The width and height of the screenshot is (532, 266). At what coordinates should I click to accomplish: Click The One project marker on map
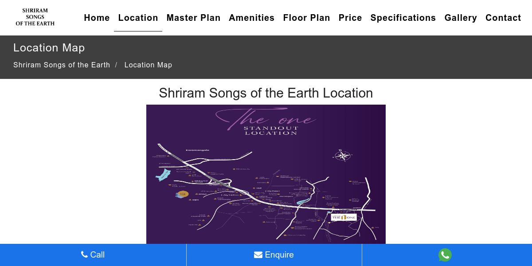[344, 217]
